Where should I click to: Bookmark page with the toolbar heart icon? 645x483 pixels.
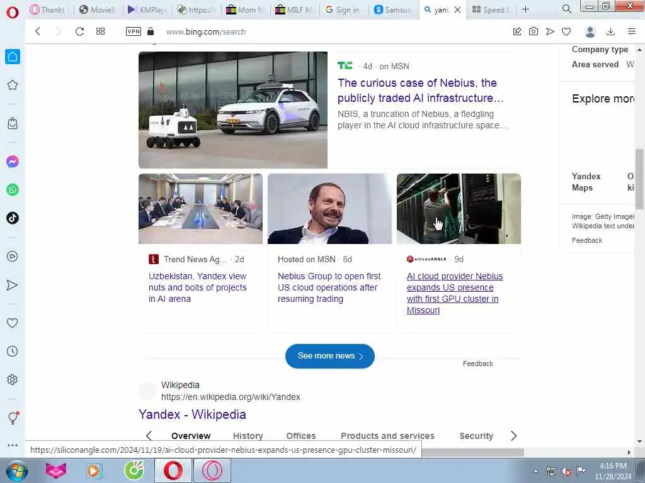pyautogui.click(x=566, y=31)
